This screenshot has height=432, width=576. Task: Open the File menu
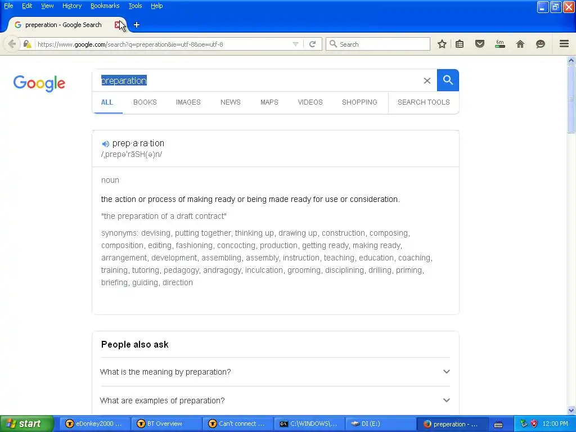[x=8, y=6]
